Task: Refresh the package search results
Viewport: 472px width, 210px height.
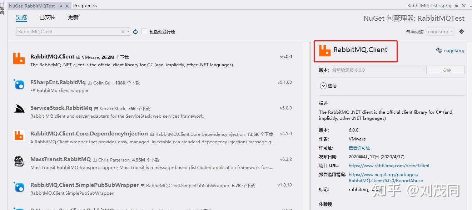Action: click(x=135, y=32)
